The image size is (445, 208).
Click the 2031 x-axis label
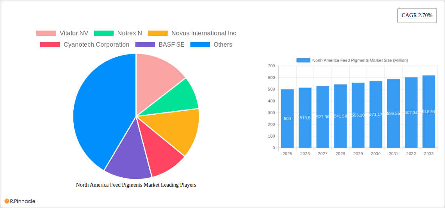click(x=393, y=154)
